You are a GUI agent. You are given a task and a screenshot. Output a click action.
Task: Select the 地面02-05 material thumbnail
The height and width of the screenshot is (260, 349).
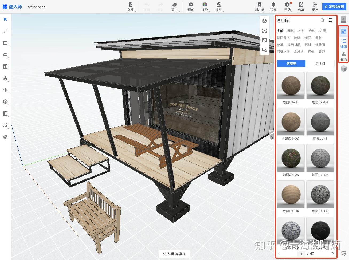pyautogui.click(x=291, y=158)
